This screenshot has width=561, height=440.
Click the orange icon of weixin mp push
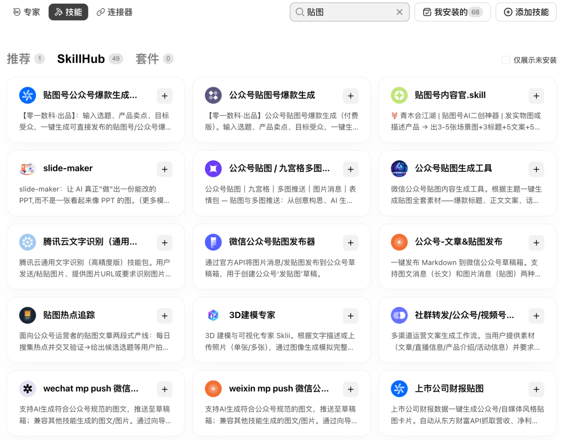pos(213,389)
